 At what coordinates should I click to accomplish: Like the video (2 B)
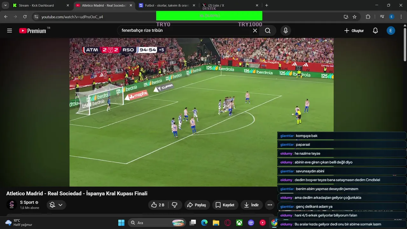pyautogui.click(x=157, y=205)
